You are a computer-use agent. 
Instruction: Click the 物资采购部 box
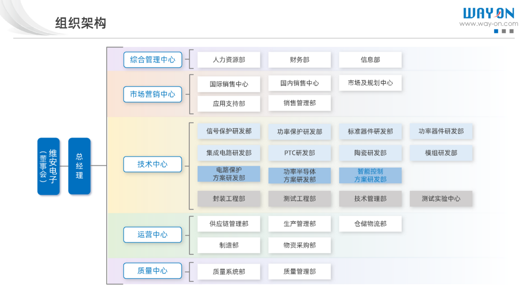pos(300,246)
